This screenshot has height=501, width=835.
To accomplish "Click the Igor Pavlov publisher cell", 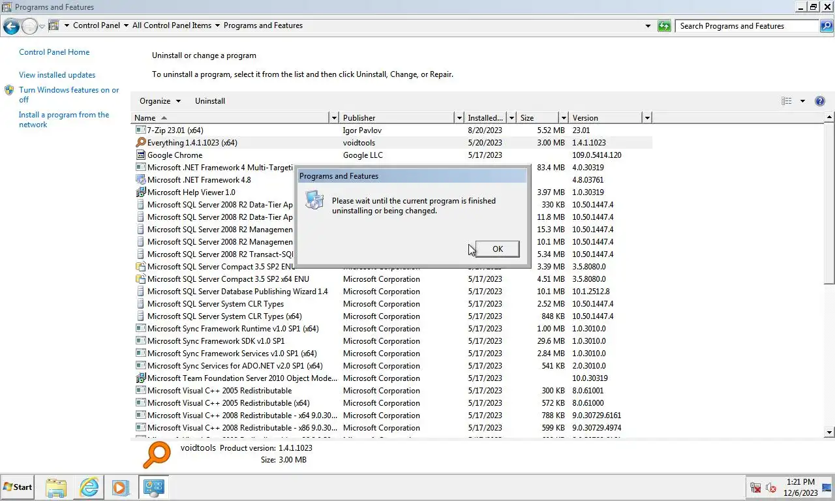I will (362, 130).
